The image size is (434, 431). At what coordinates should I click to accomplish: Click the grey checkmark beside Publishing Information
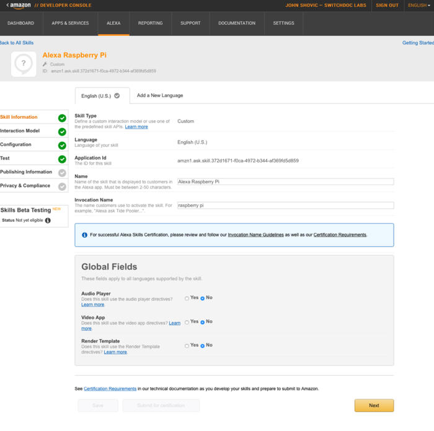pyautogui.click(x=62, y=173)
